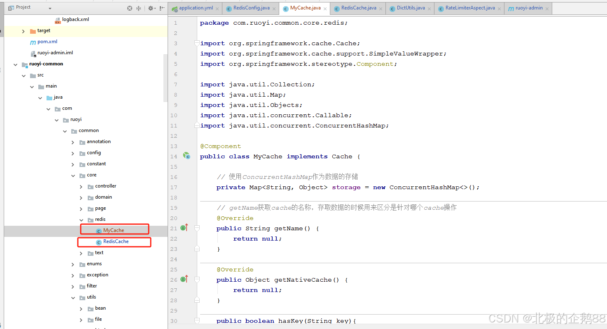Click line number 18 in the gutter
Screen dimensions: 607x329
174,197
